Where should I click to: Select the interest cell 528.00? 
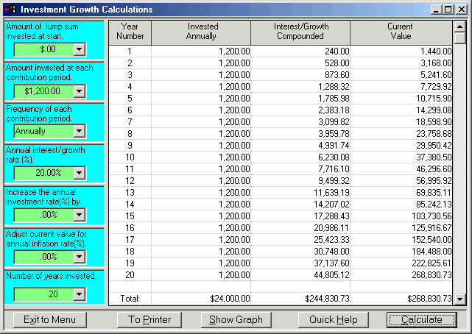300,63
